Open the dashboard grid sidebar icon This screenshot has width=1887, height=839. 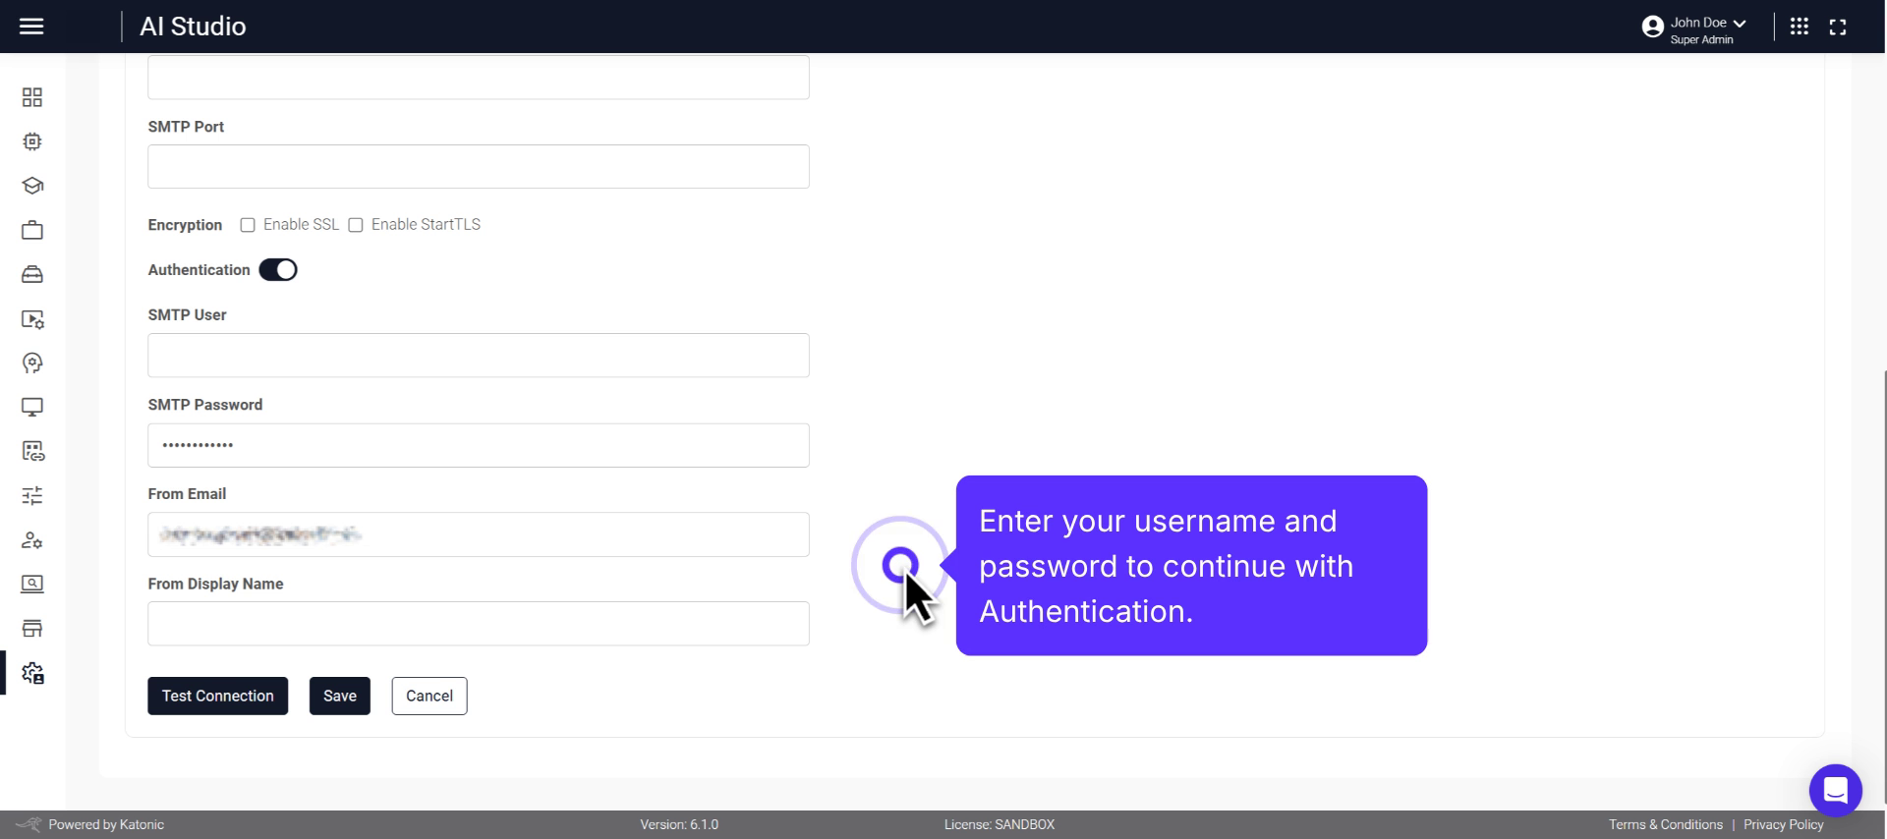coord(32,97)
